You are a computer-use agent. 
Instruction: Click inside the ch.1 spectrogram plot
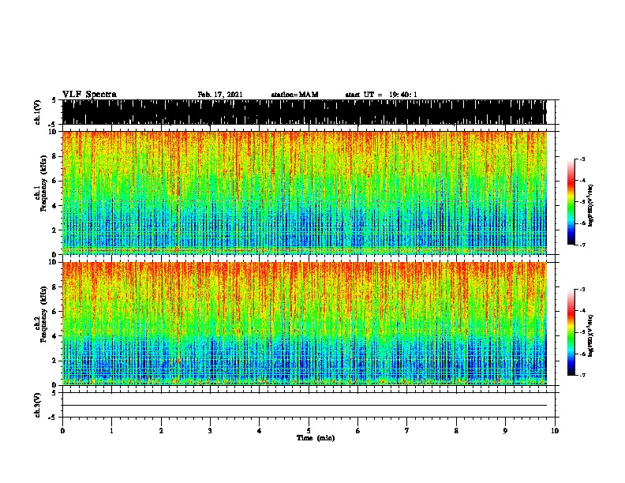coord(304,193)
